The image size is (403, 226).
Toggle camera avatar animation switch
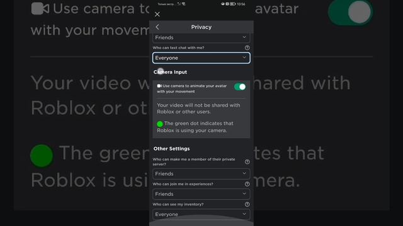click(x=240, y=87)
